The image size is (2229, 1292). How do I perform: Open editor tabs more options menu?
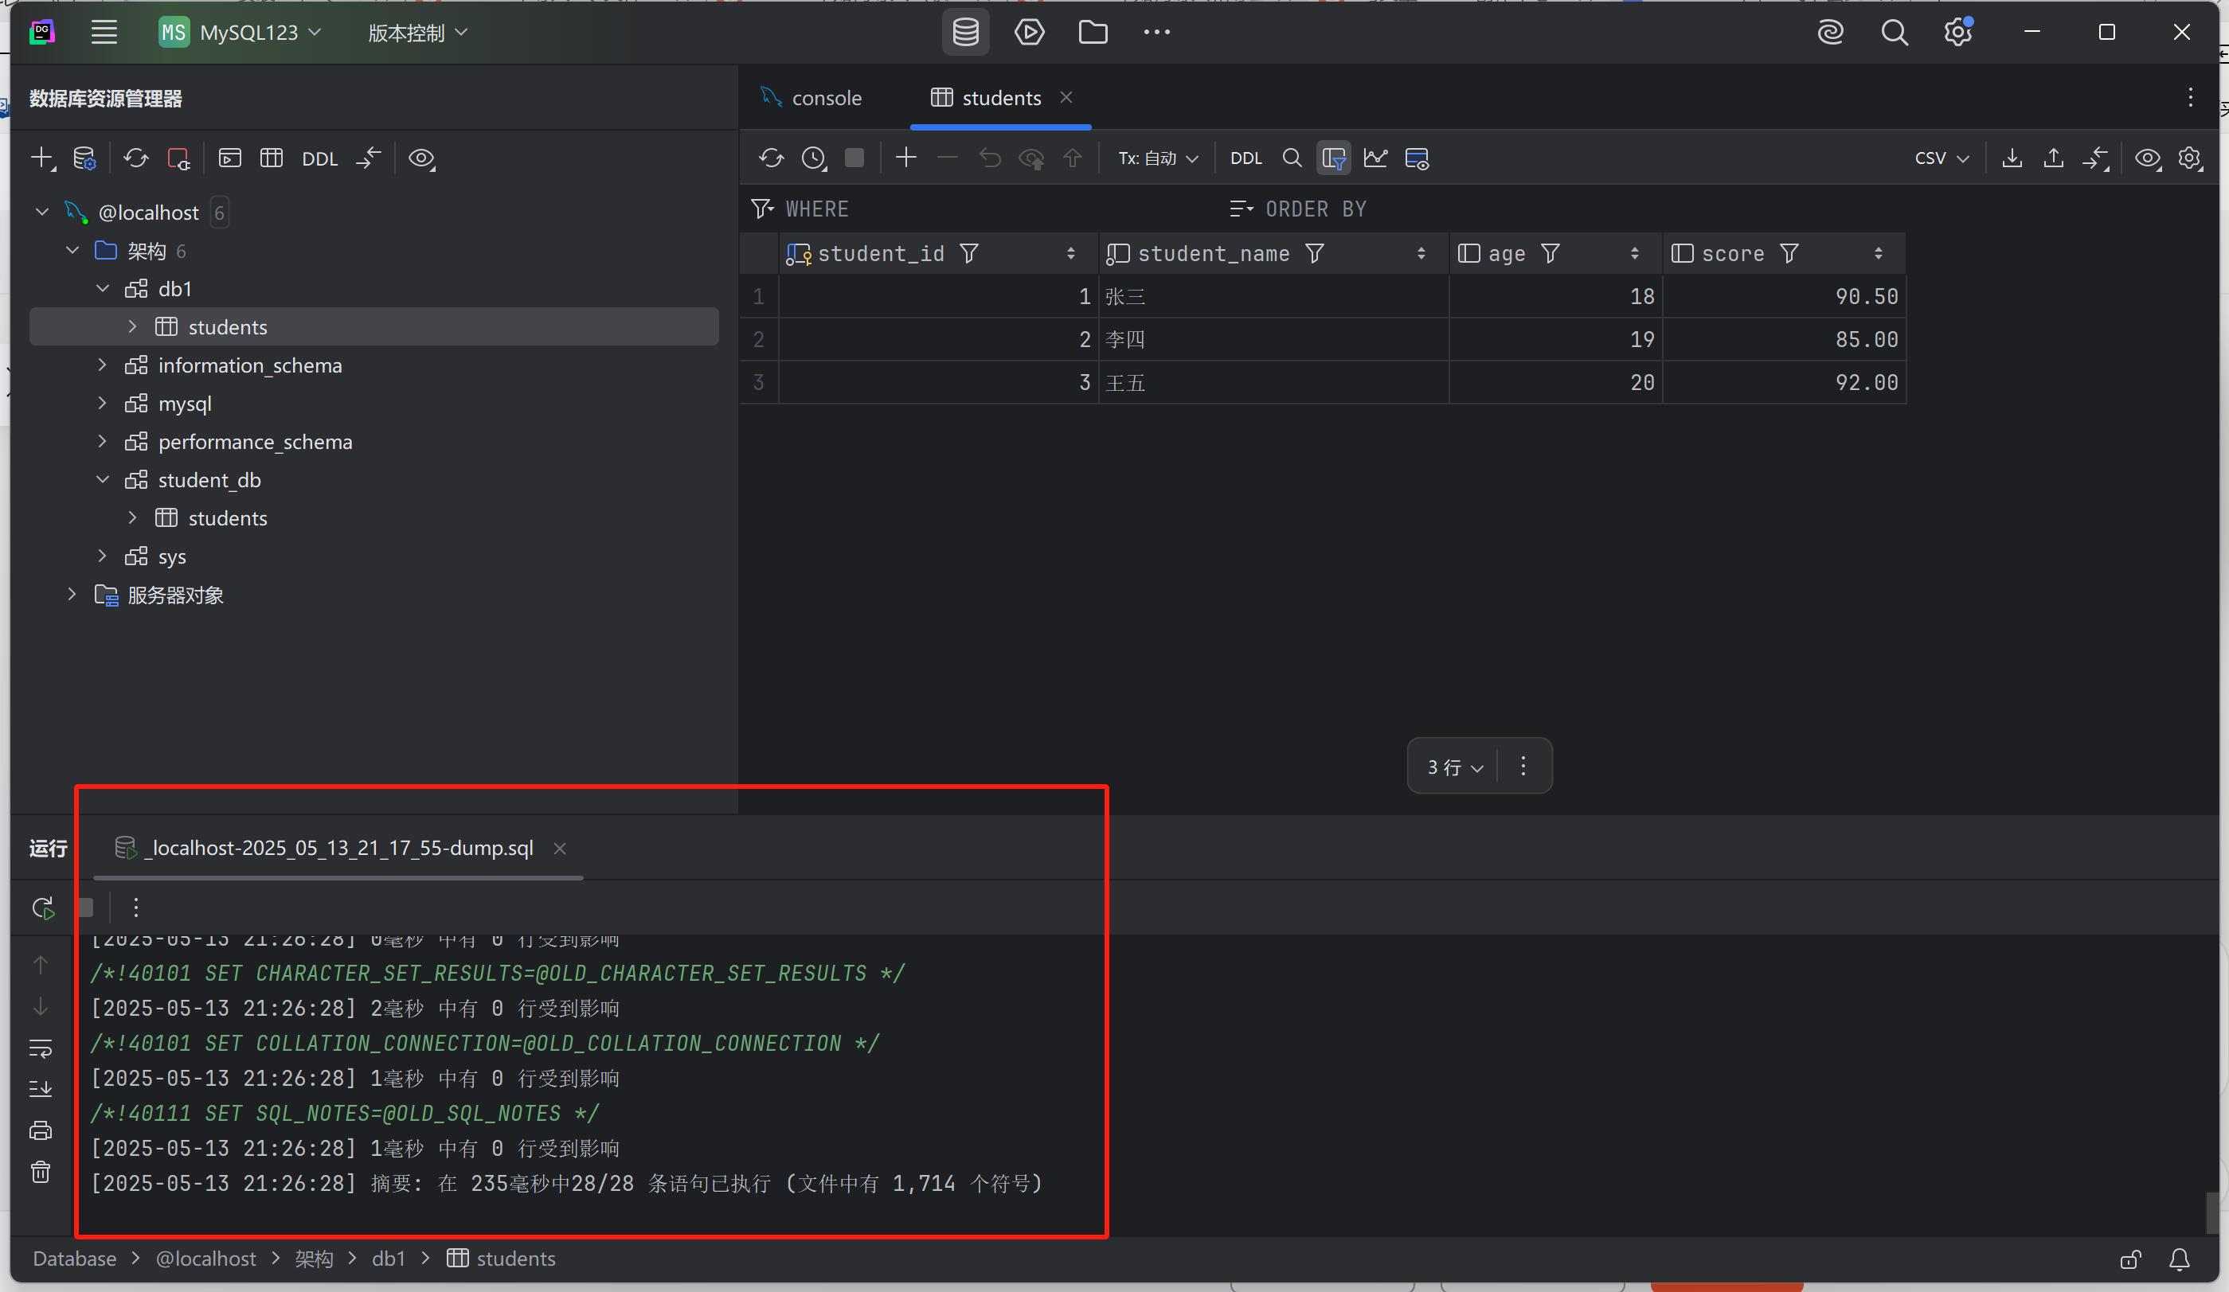click(2190, 97)
